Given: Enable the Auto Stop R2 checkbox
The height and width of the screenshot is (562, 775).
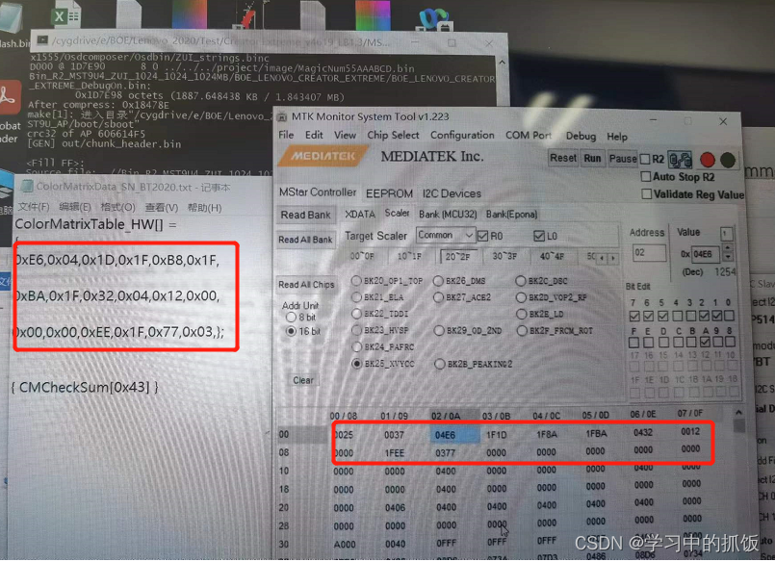Looking at the screenshot, I should coord(647,178).
